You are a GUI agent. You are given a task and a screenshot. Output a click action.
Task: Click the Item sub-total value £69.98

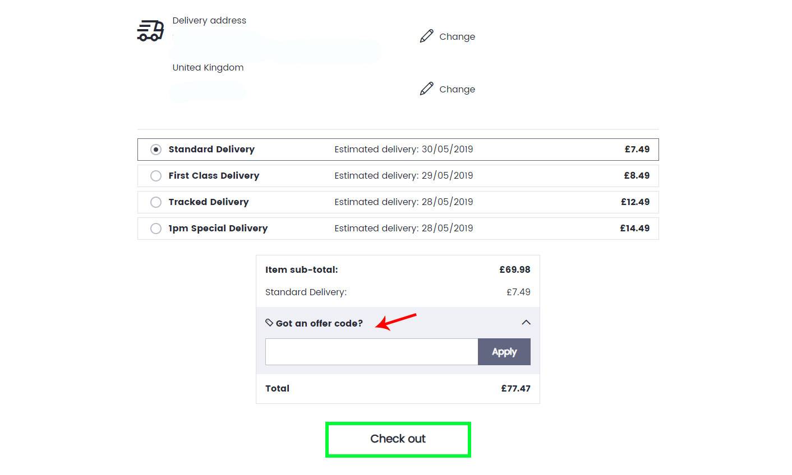click(x=514, y=269)
